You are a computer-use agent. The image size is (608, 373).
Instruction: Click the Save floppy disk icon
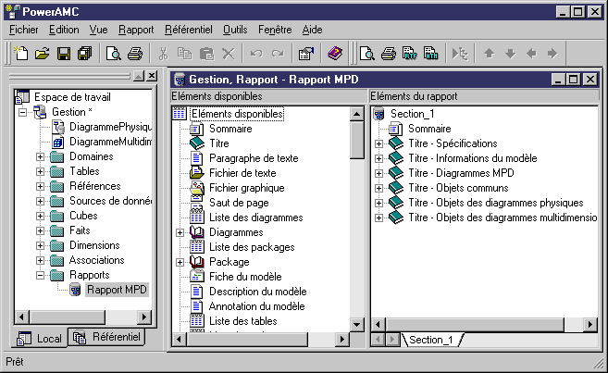64,54
